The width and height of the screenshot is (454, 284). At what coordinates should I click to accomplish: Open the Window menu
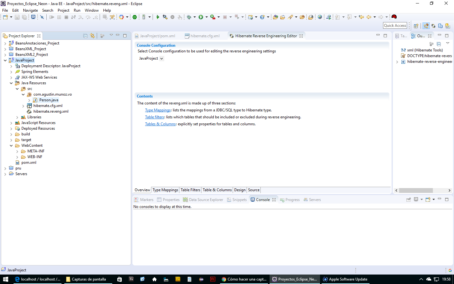[92, 10]
